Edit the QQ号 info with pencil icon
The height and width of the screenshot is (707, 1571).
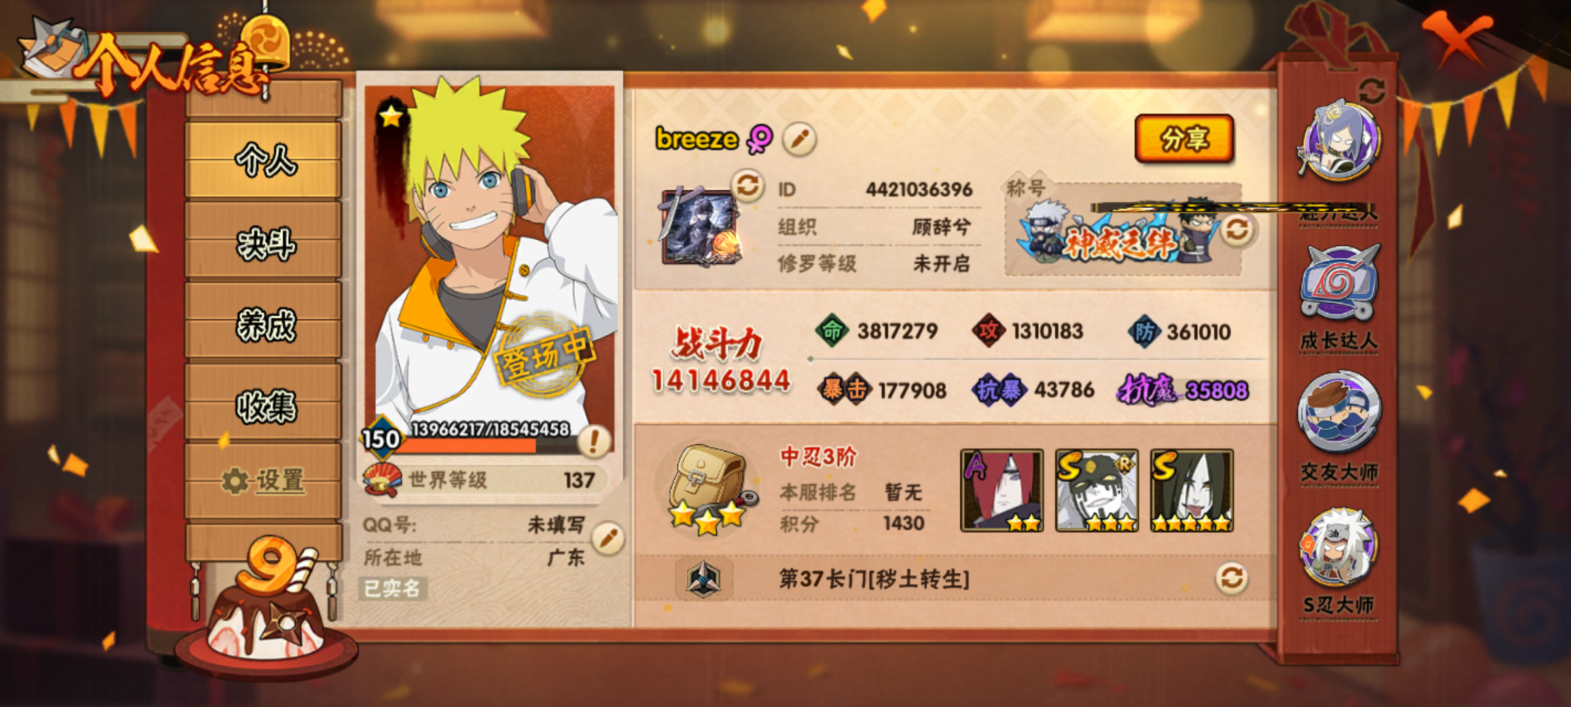(x=608, y=538)
